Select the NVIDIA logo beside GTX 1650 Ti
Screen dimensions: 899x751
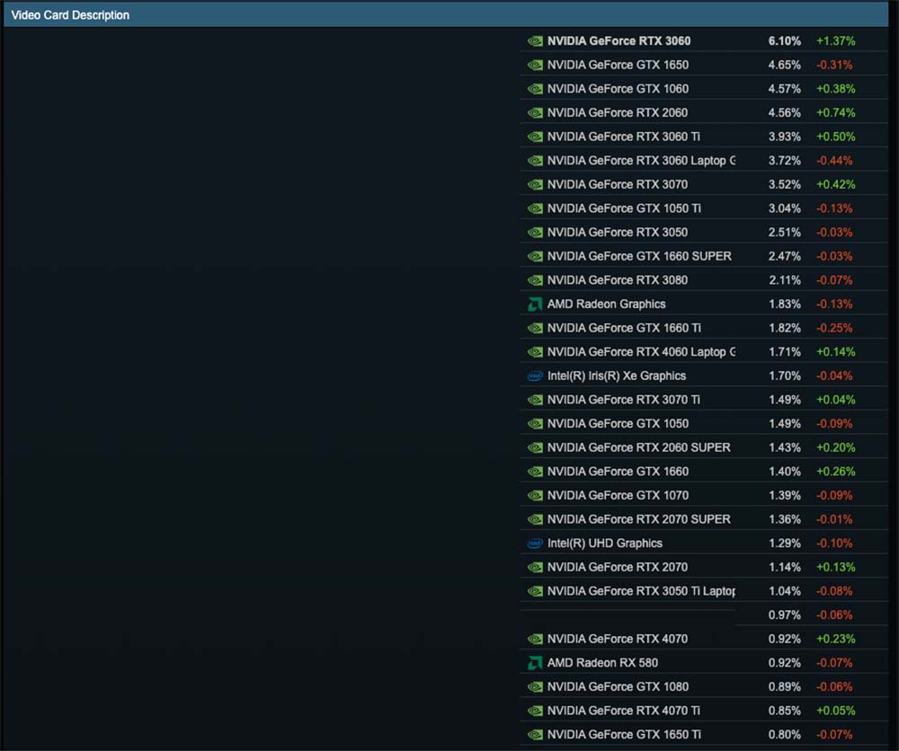tap(535, 735)
